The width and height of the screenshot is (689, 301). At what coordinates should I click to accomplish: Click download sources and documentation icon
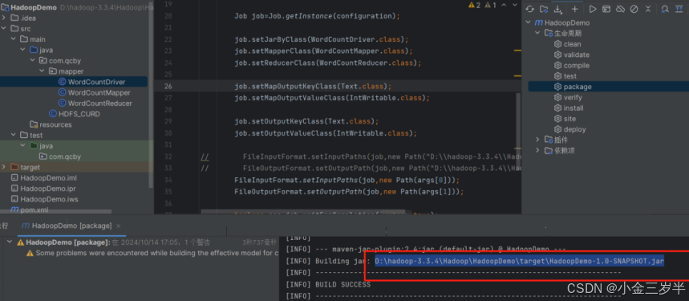[557, 9]
